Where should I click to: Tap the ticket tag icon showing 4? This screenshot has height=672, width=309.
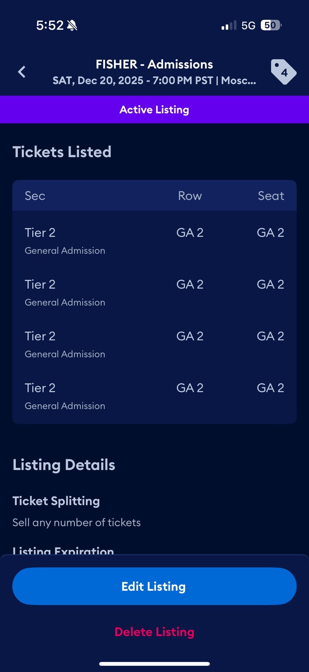(283, 72)
